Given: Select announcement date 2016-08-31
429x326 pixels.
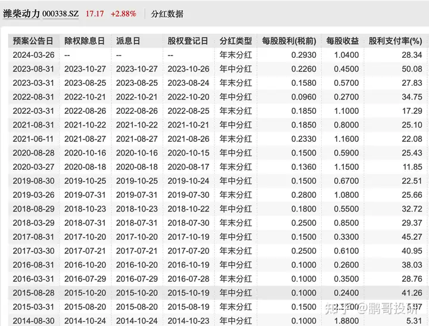Looking at the screenshot, I should (x=33, y=265).
